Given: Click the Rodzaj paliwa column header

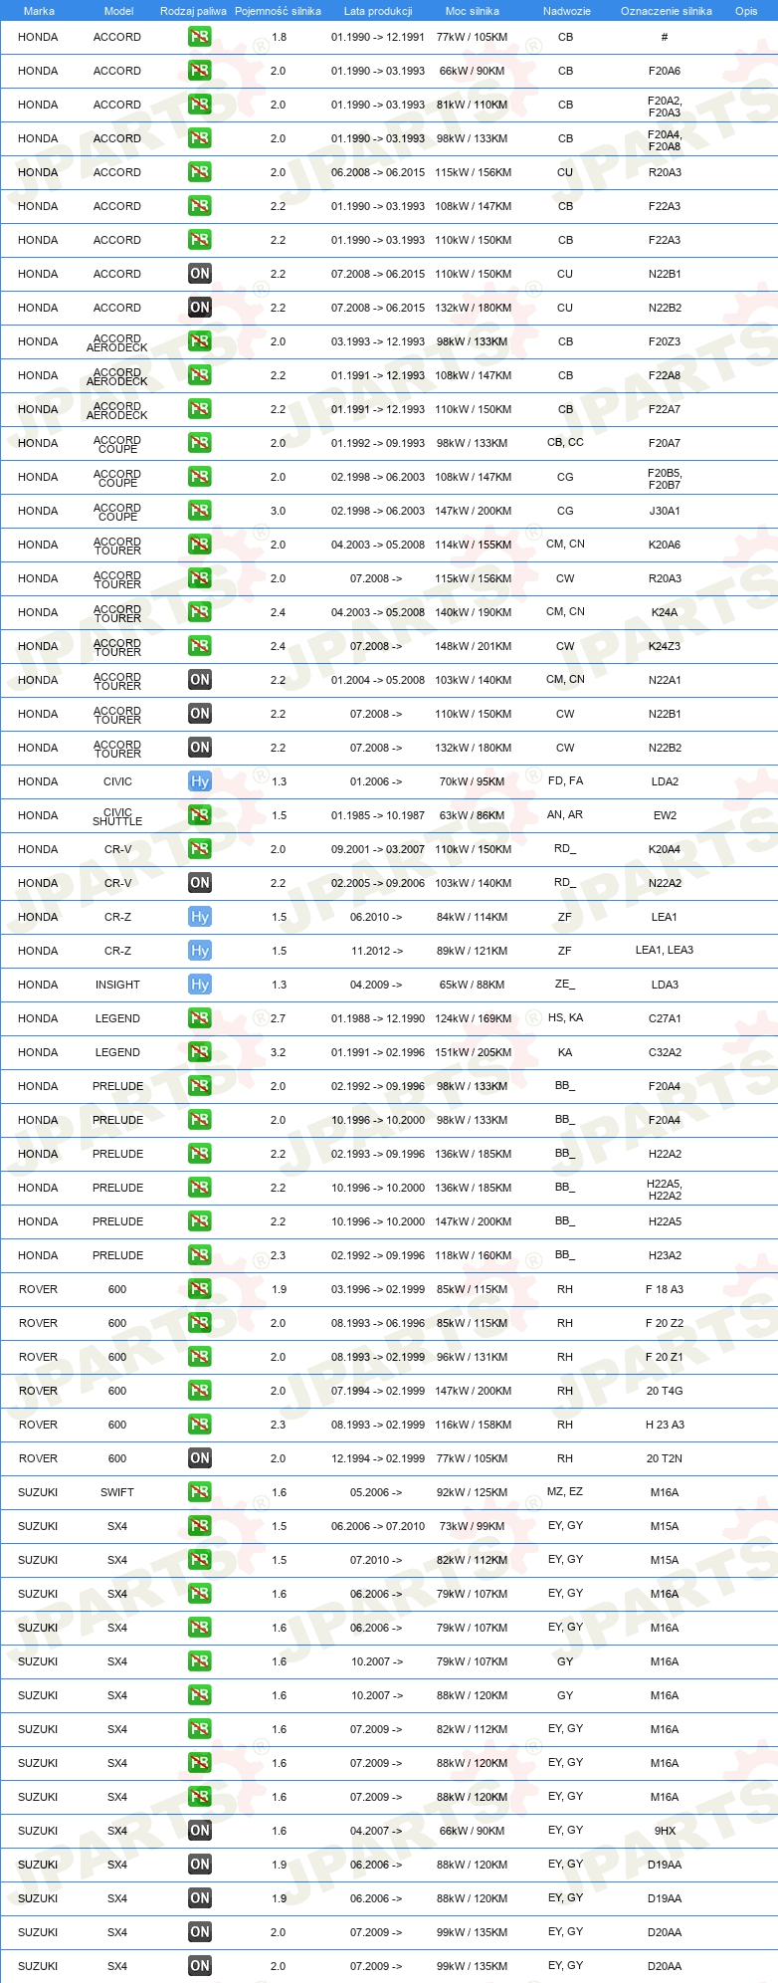Looking at the screenshot, I should (193, 11).
